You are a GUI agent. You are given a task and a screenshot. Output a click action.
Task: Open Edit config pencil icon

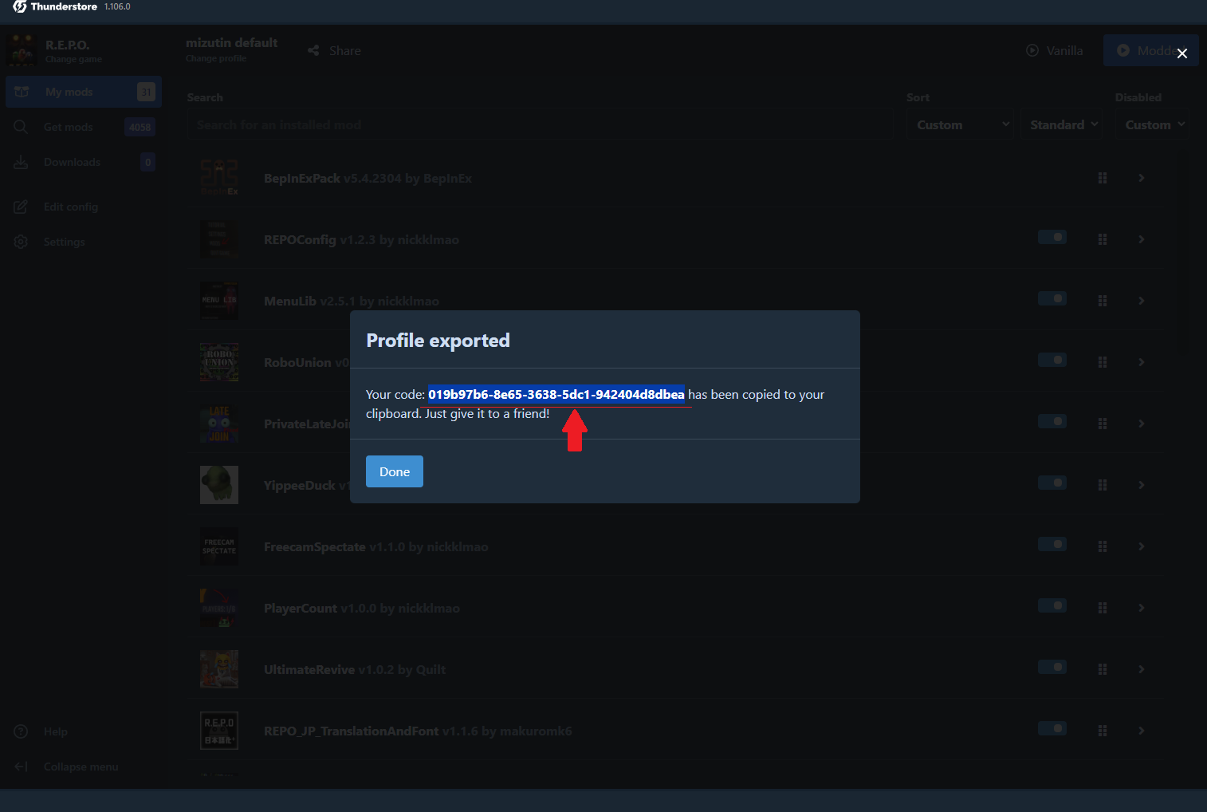tap(22, 207)
